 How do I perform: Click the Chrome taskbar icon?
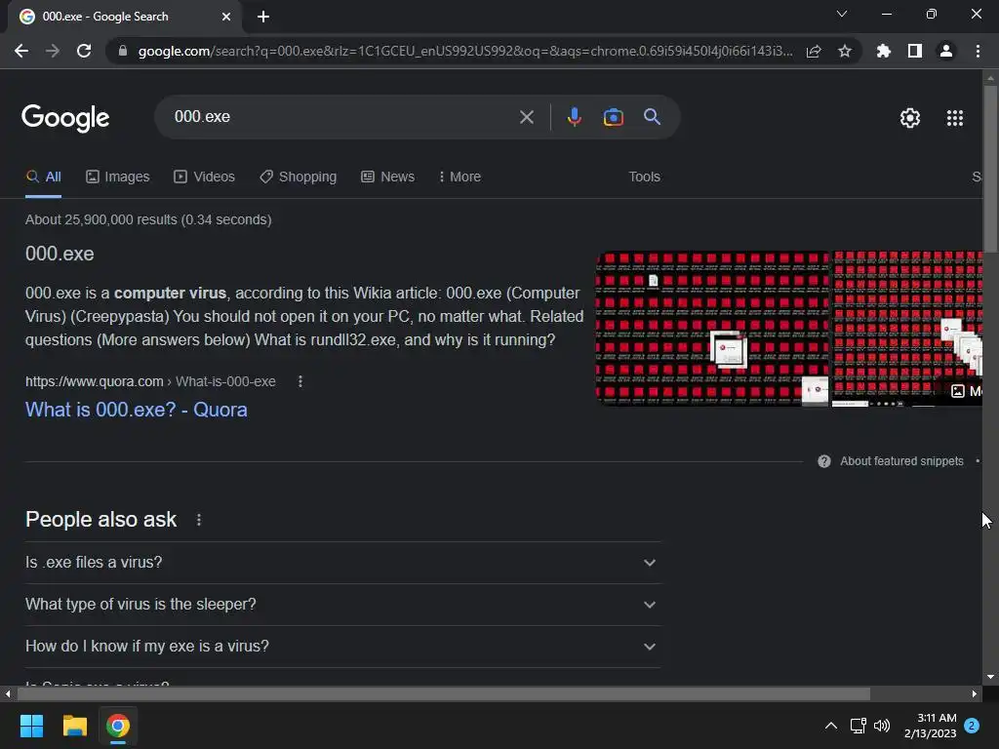pyautogui.click(x=118, y=726)
